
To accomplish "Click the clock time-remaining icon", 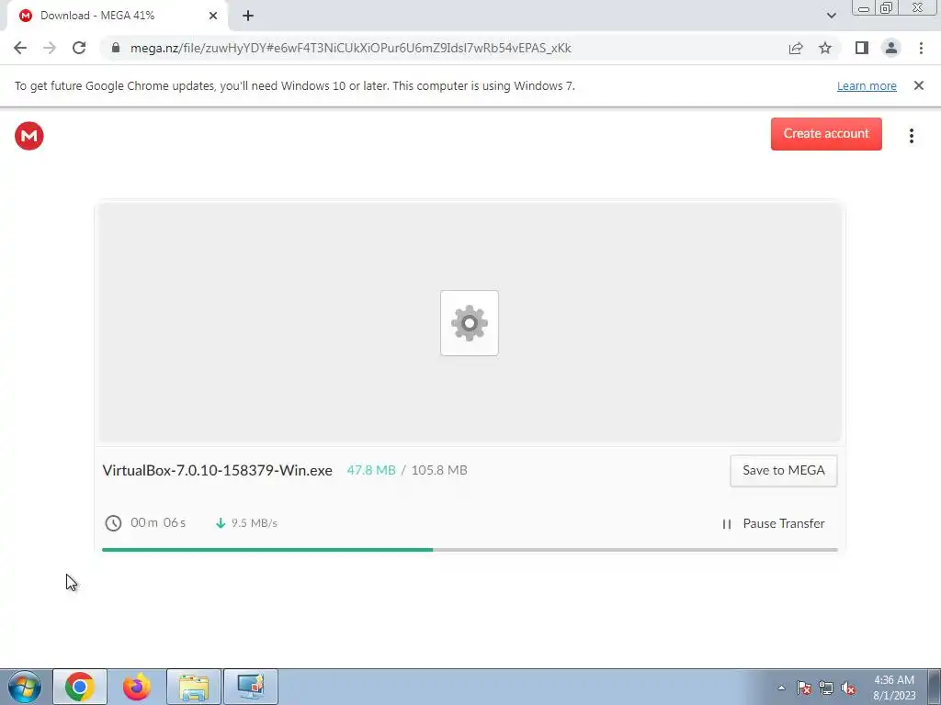I will click(x=113, y=522).
